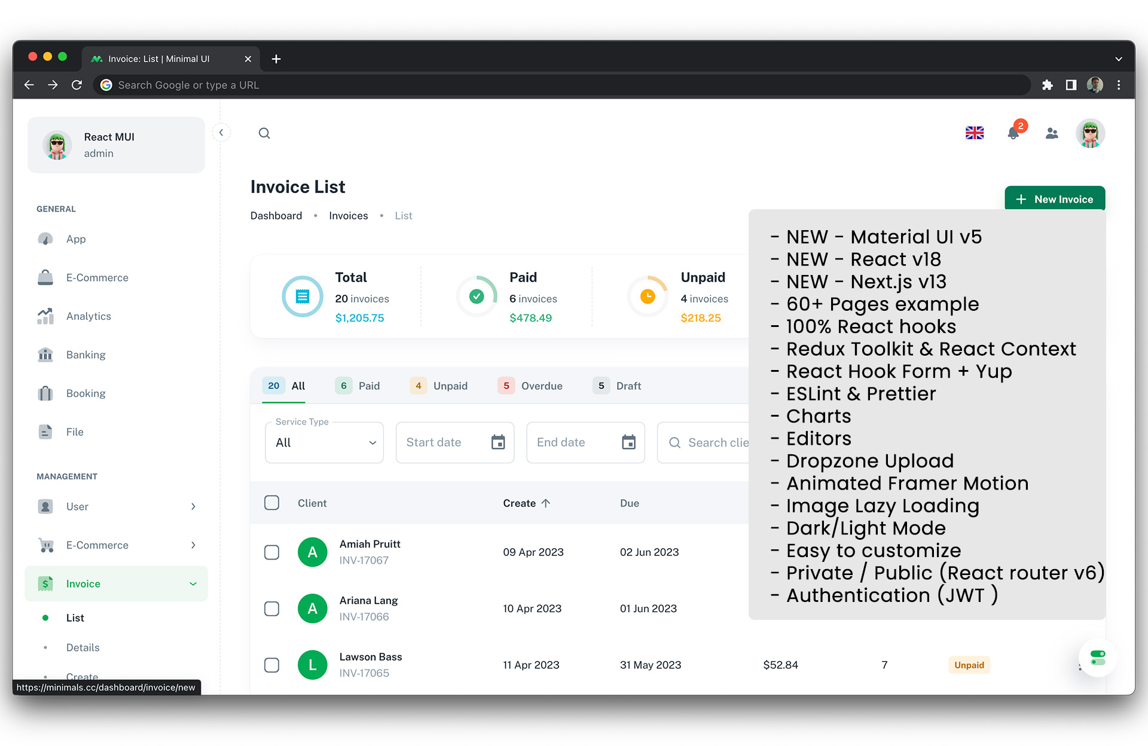Click the search magnifier icon in header
Image resolution: width=1148 pixels, height=746 pixels.
pyautogui.click(x=264, y=133)
